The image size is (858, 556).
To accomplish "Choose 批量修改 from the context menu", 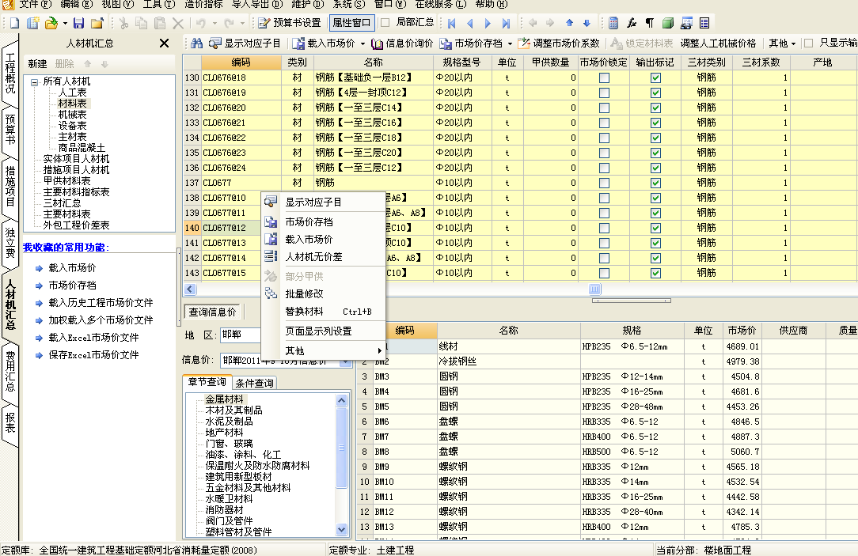I will (324, 294).
